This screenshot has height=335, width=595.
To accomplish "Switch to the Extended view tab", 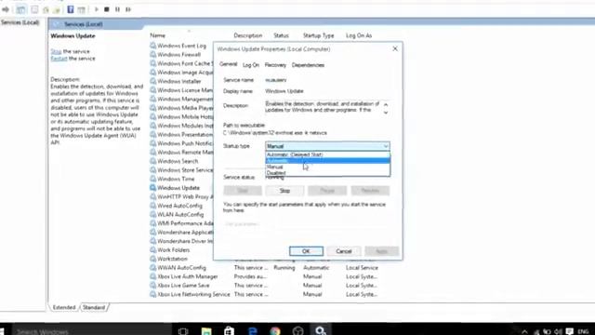I will click(64, 307).
